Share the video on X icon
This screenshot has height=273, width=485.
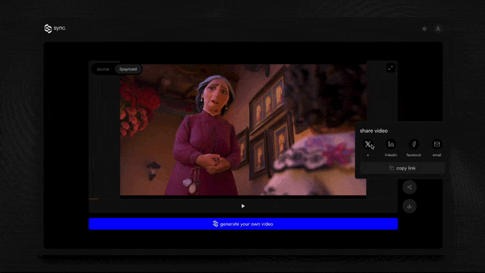click(368, 144)
